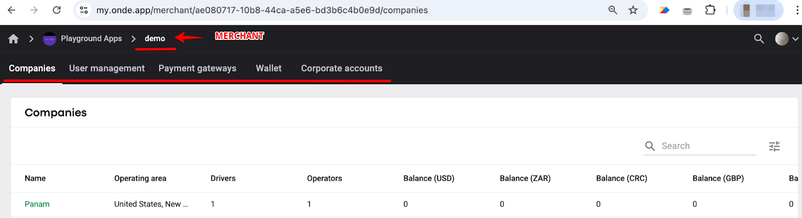Viewport: 802px width, 218px height.
Task: Open the Corporate accounts tab
Action: click(341, 68)
